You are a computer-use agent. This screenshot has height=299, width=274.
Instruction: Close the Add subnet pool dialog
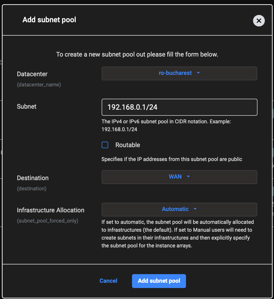pyautogui.click(x=259, y=21)
